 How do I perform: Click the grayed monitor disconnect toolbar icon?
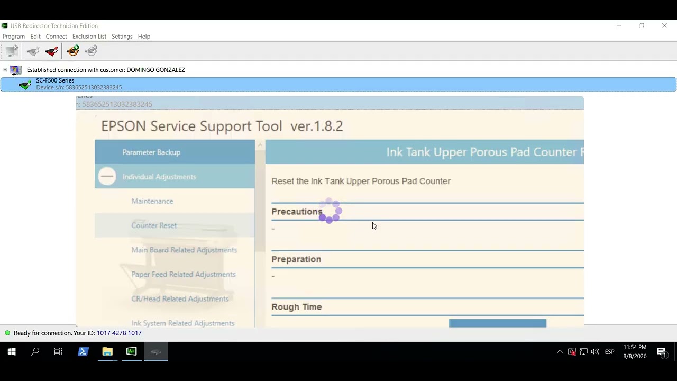(12, 51)
